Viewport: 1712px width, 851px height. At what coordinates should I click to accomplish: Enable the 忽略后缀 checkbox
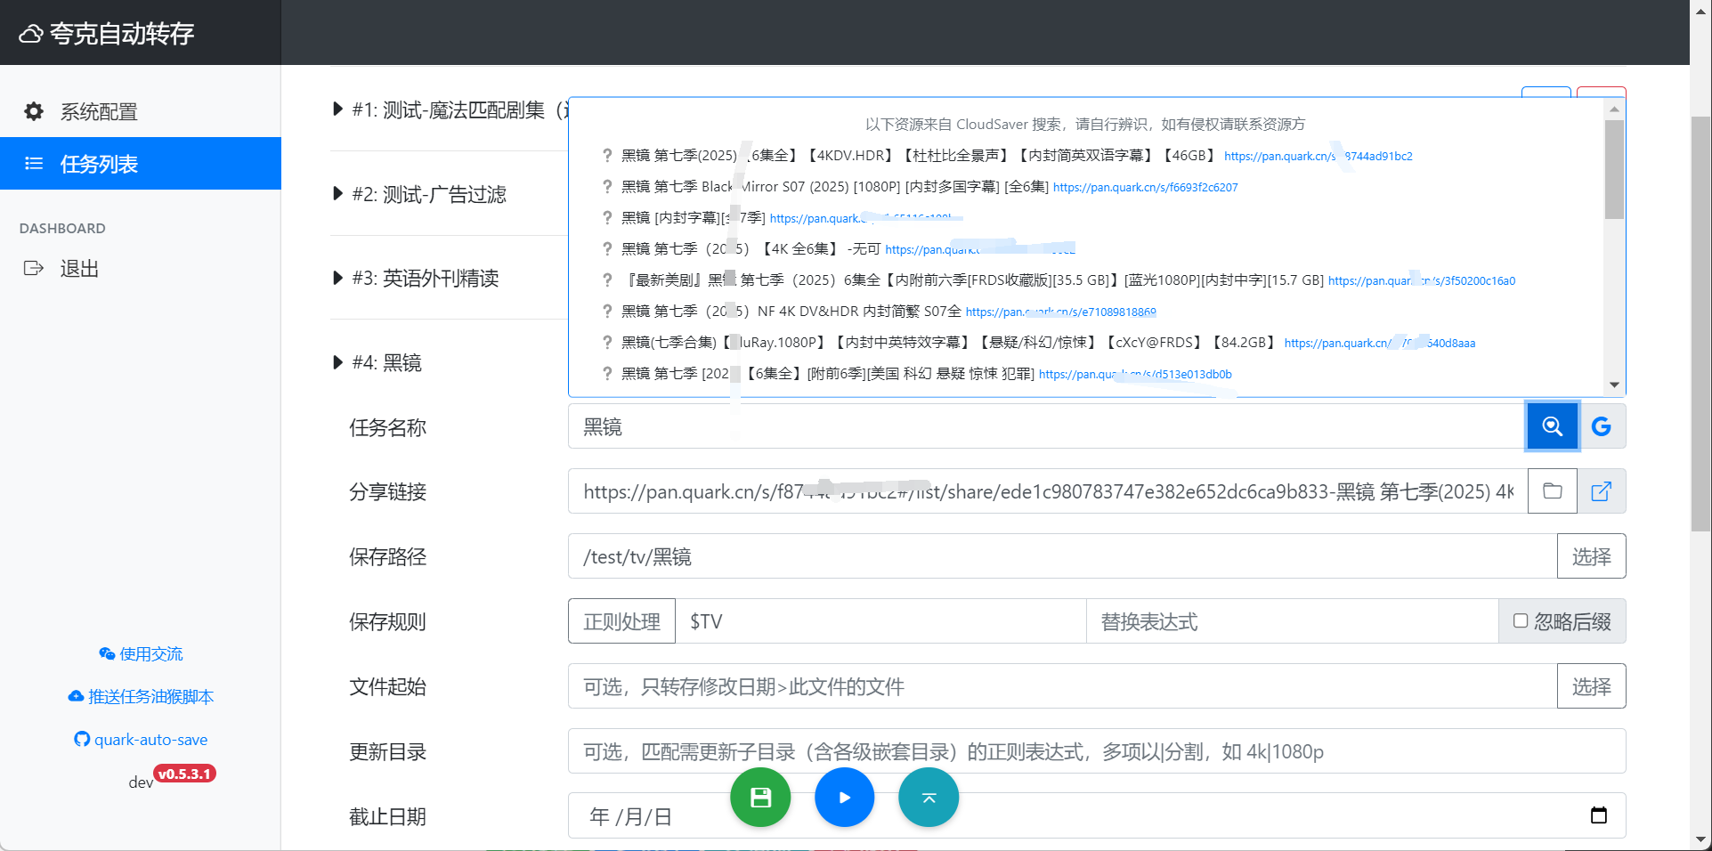(1521, 620)
